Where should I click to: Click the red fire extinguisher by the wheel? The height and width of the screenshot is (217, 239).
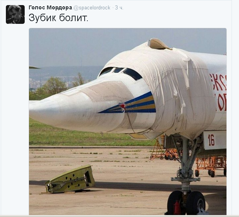click(x=177, y=207)
